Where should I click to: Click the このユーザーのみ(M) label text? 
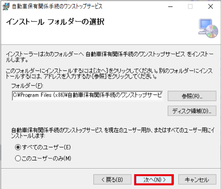(x=47, y=158)
